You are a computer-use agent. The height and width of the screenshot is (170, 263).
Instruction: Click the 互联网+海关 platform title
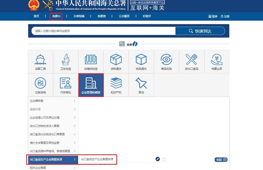[147, 8]
